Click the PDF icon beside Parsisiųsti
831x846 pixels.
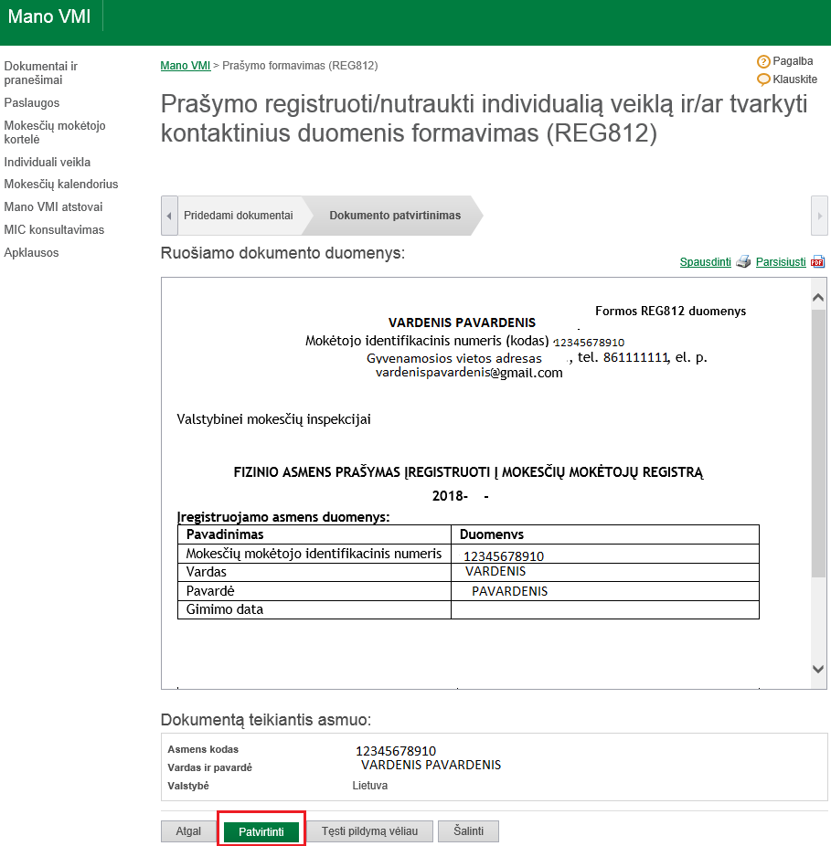[x=817, y=261]
